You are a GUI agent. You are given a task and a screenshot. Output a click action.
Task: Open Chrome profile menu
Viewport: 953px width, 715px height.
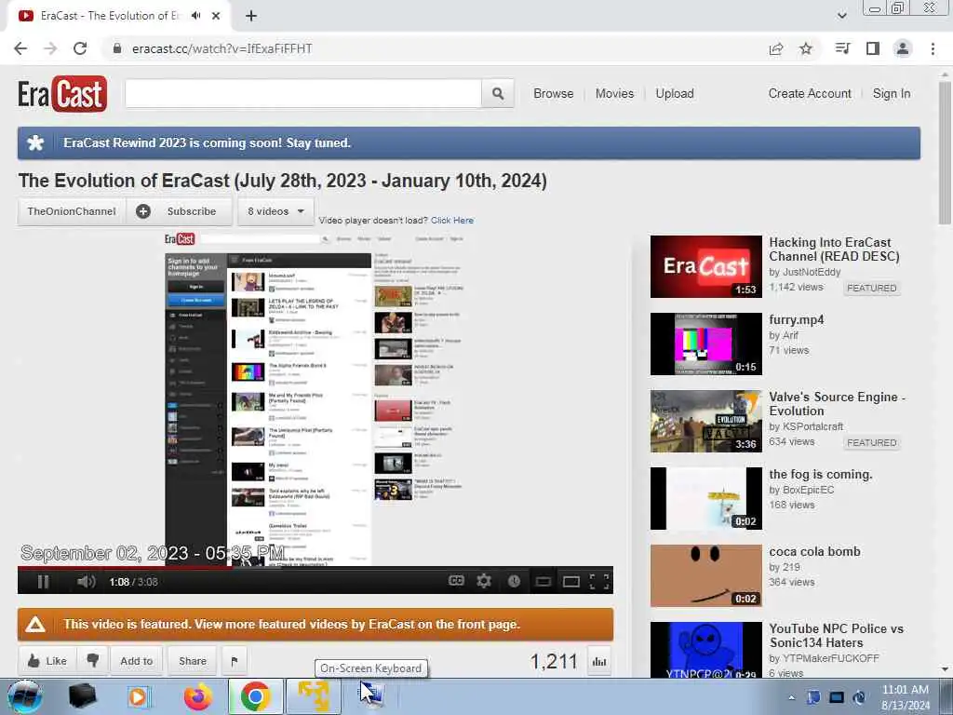point(903,48)
